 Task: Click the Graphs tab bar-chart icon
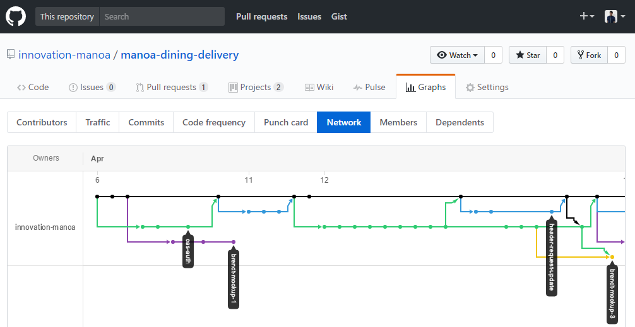pos(411,88)
